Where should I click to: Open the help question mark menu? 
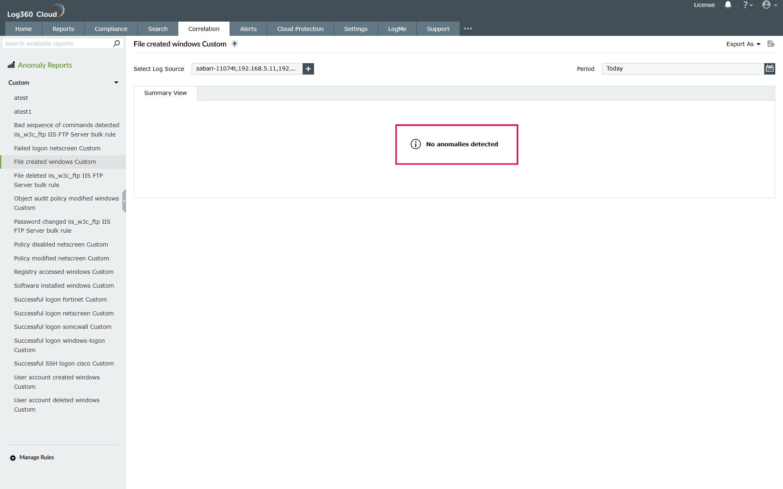(747, 5)
